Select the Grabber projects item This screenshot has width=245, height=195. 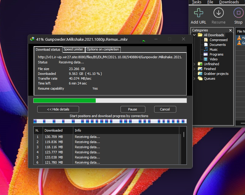coord(216,74)
